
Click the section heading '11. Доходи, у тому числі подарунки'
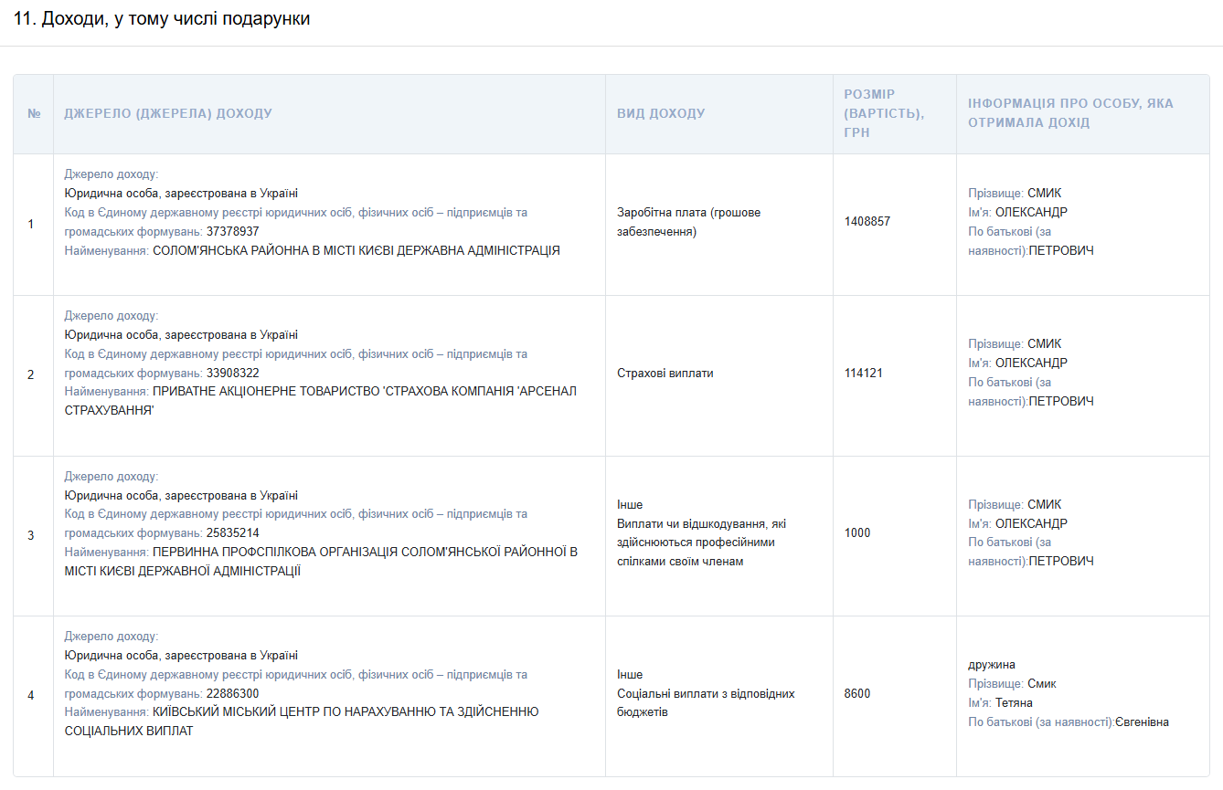(x=162, y=19)
